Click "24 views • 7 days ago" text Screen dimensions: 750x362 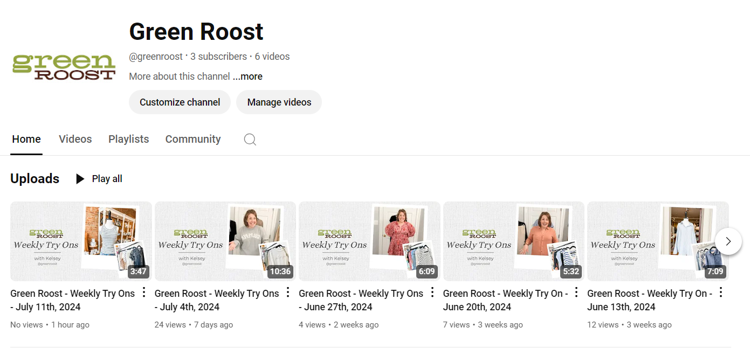pos(194,325)
